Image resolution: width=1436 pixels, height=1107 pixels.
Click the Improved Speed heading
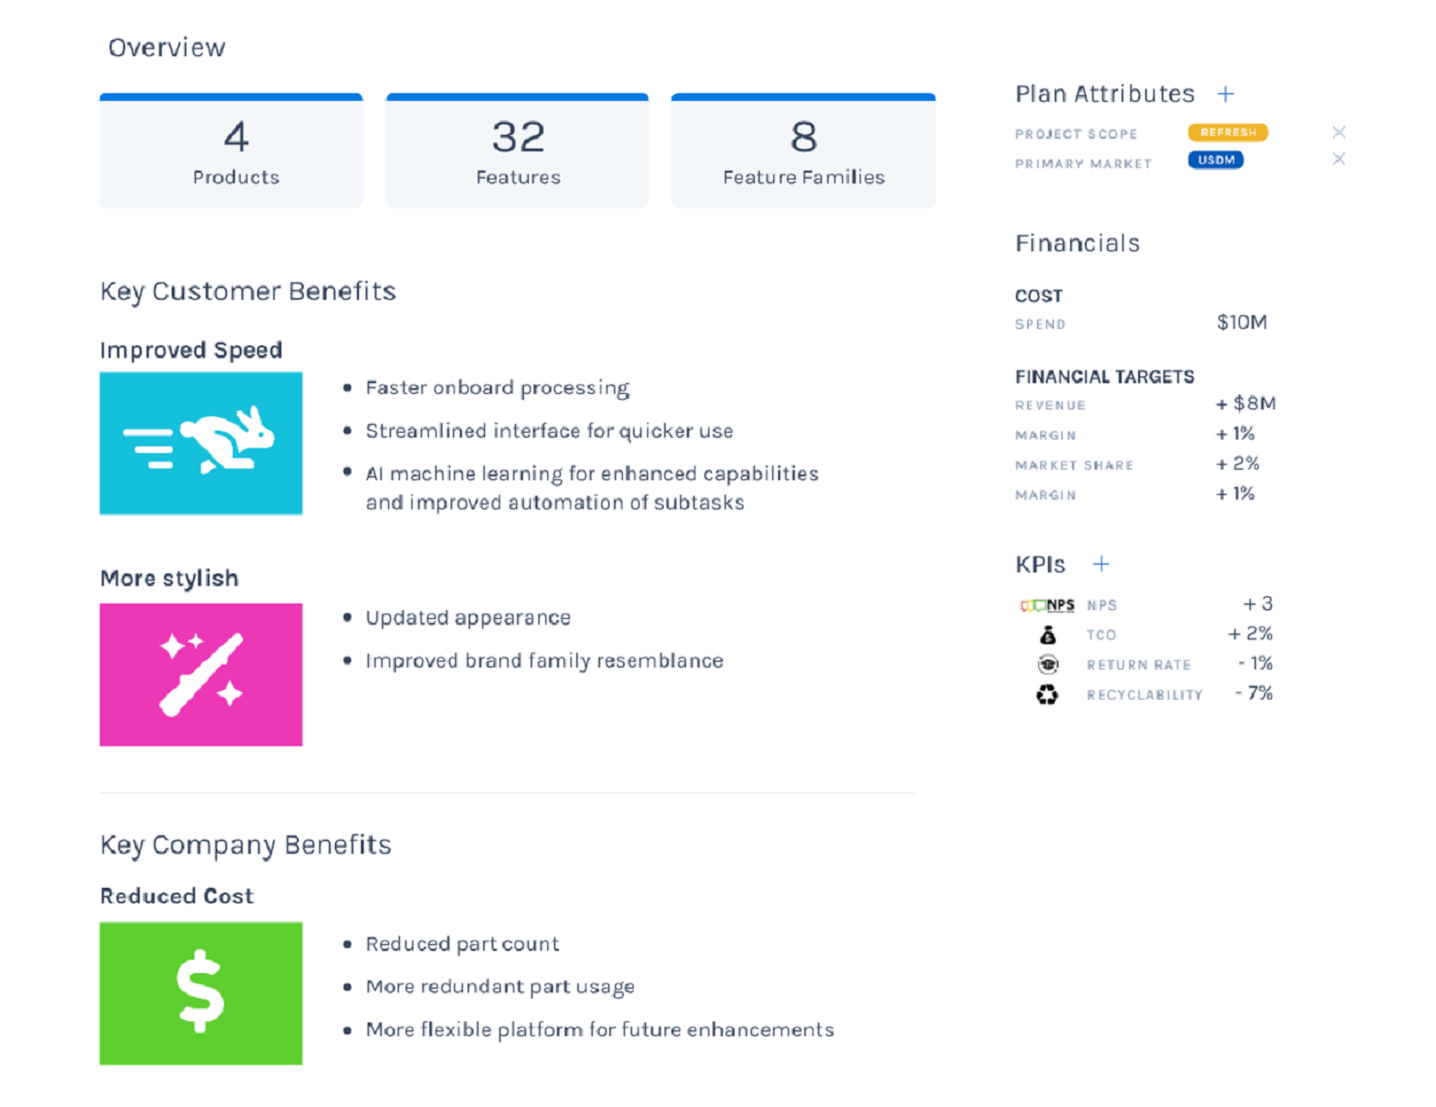coord(191,350)
